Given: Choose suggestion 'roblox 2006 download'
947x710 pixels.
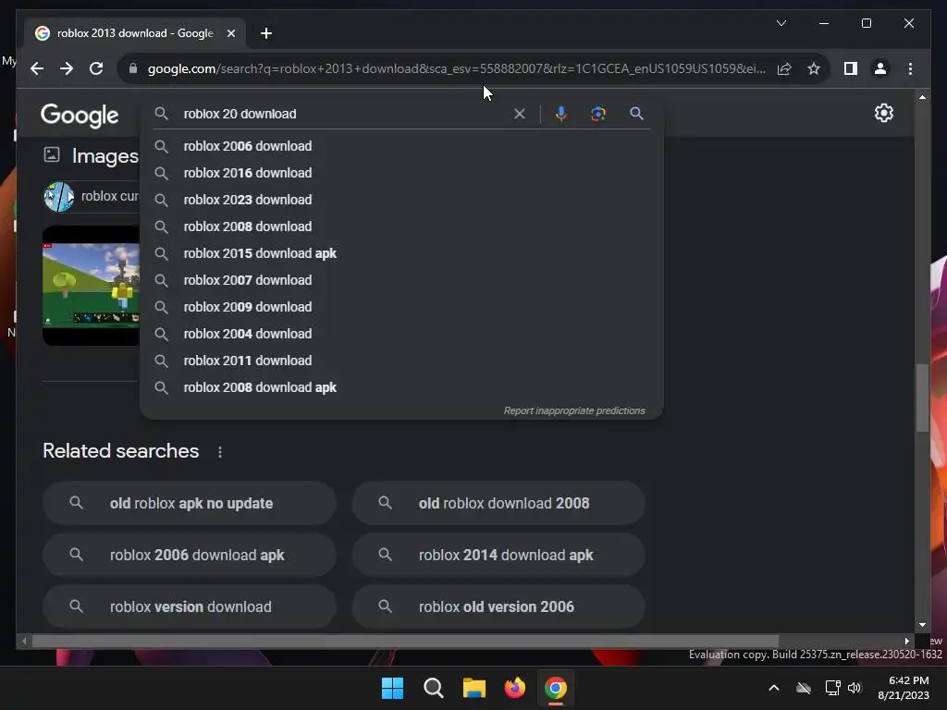Looking at the screenshot, I should (401, 146).
